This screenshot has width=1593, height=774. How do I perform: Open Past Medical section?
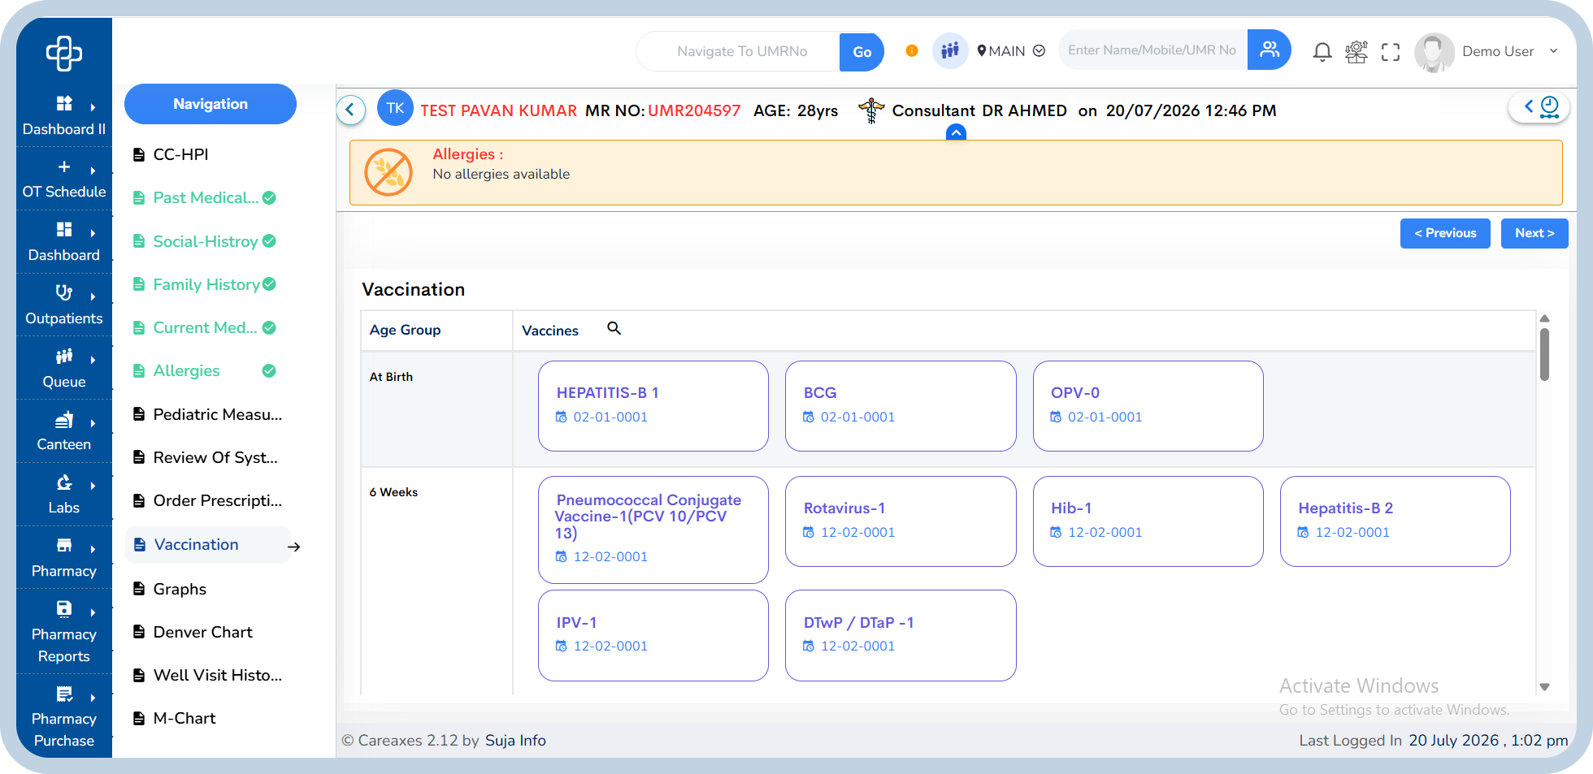204,197
